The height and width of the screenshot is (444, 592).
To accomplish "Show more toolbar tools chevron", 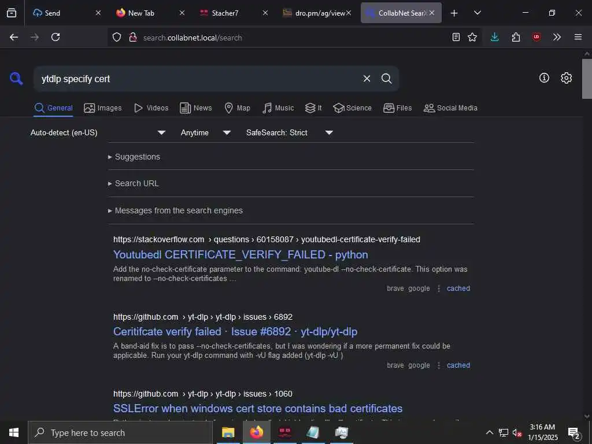I will point(557,37).
